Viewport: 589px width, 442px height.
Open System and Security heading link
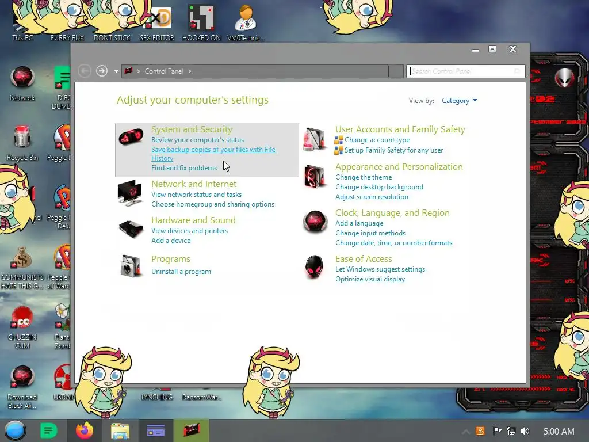(192, 129)
